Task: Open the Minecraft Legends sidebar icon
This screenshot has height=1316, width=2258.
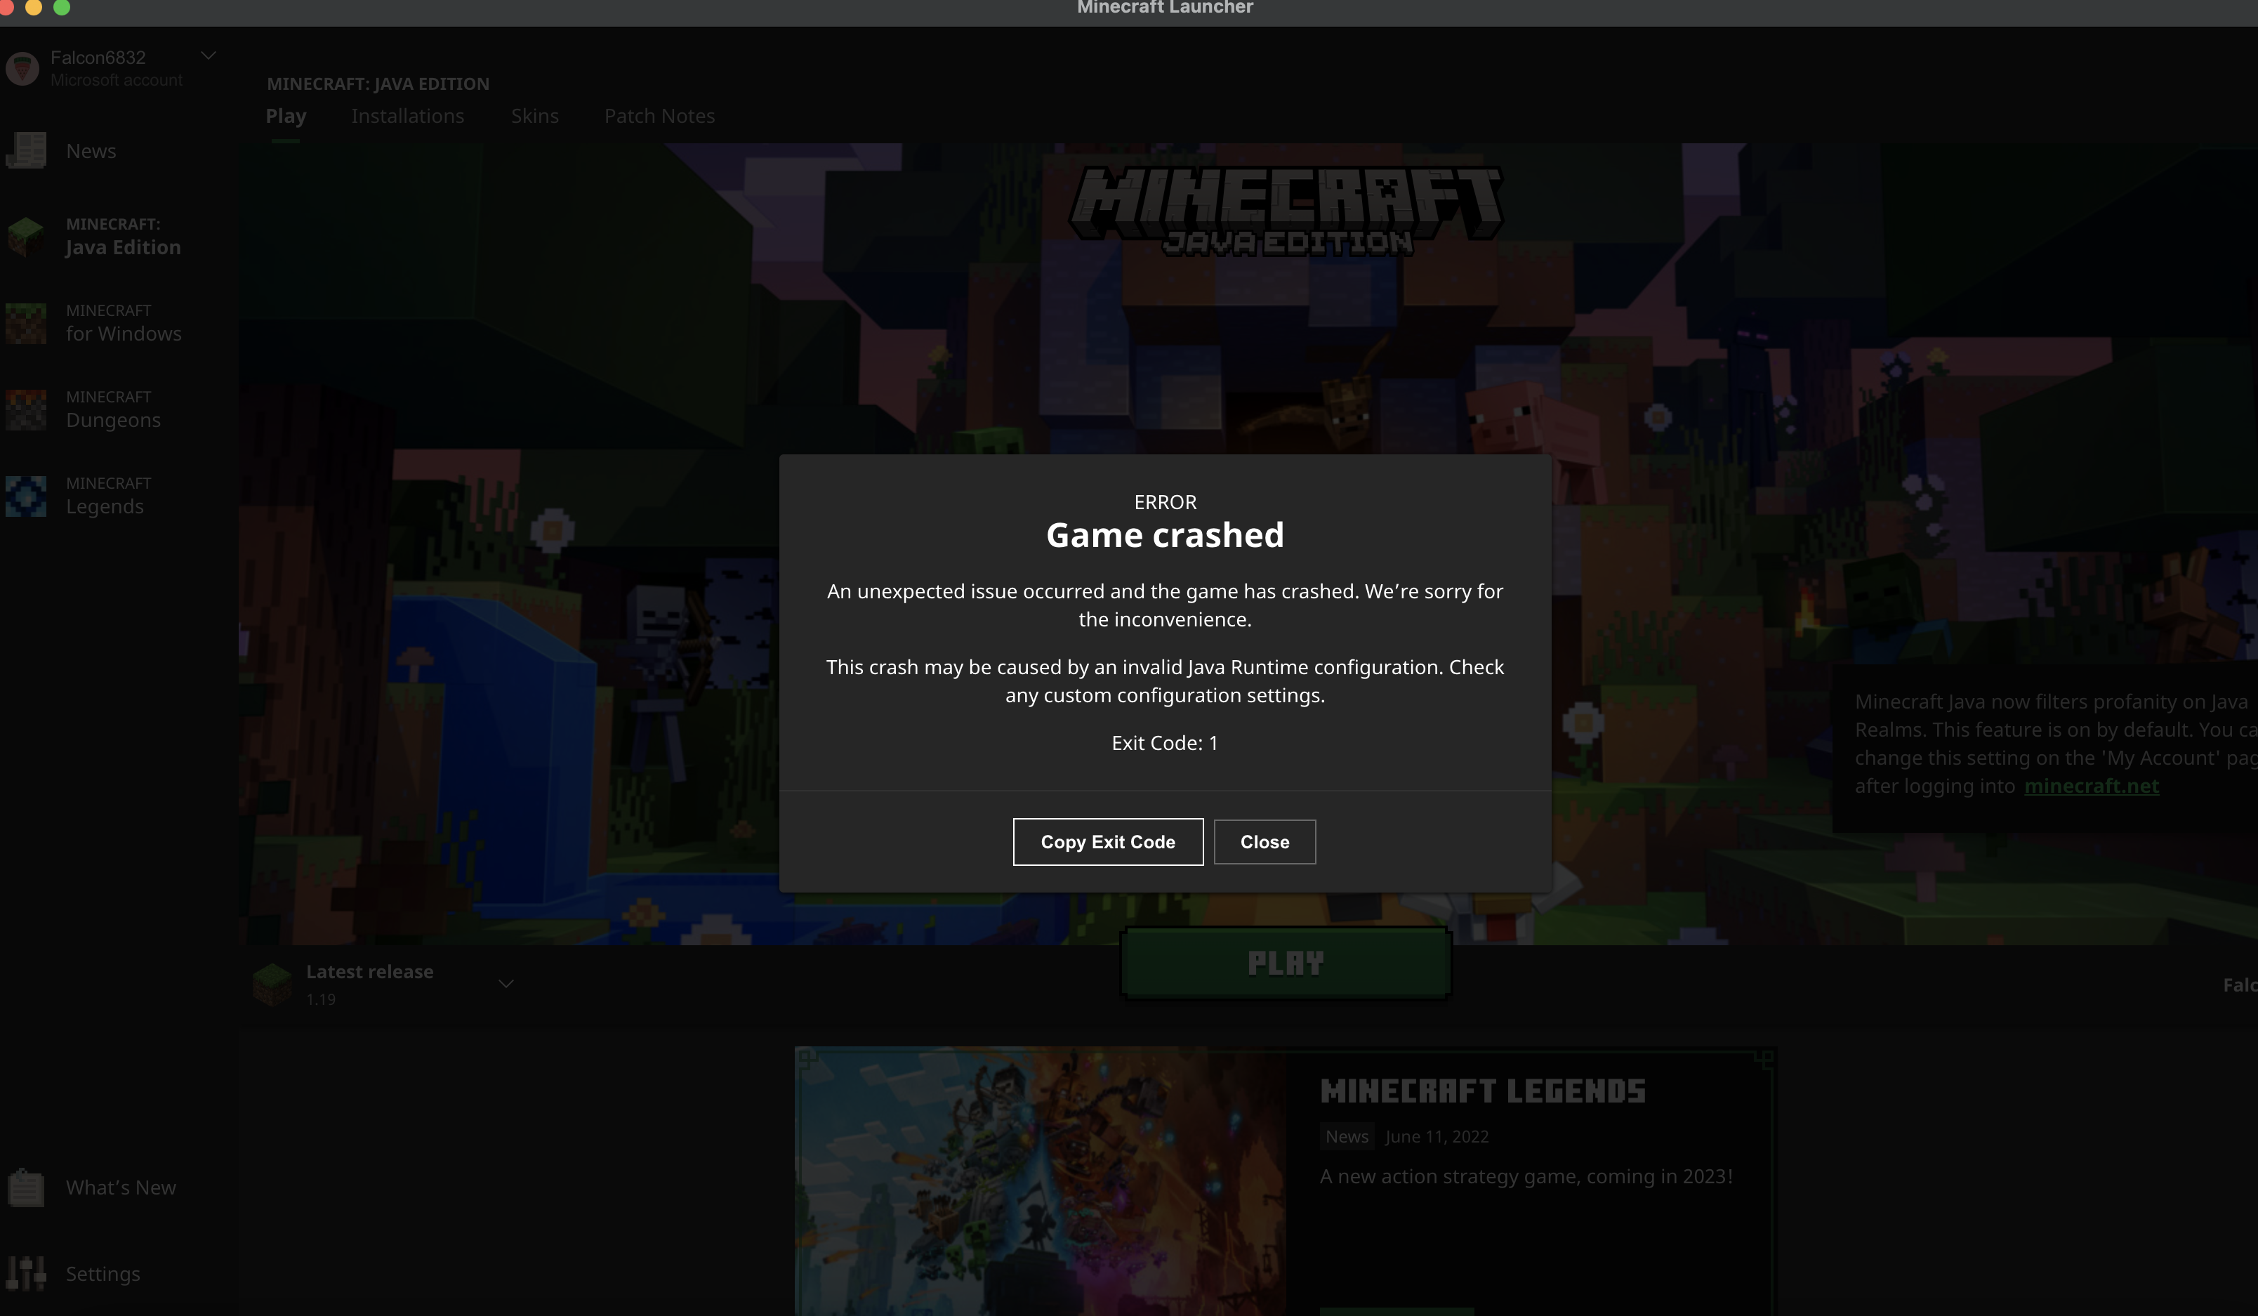Action: [26, 496]
